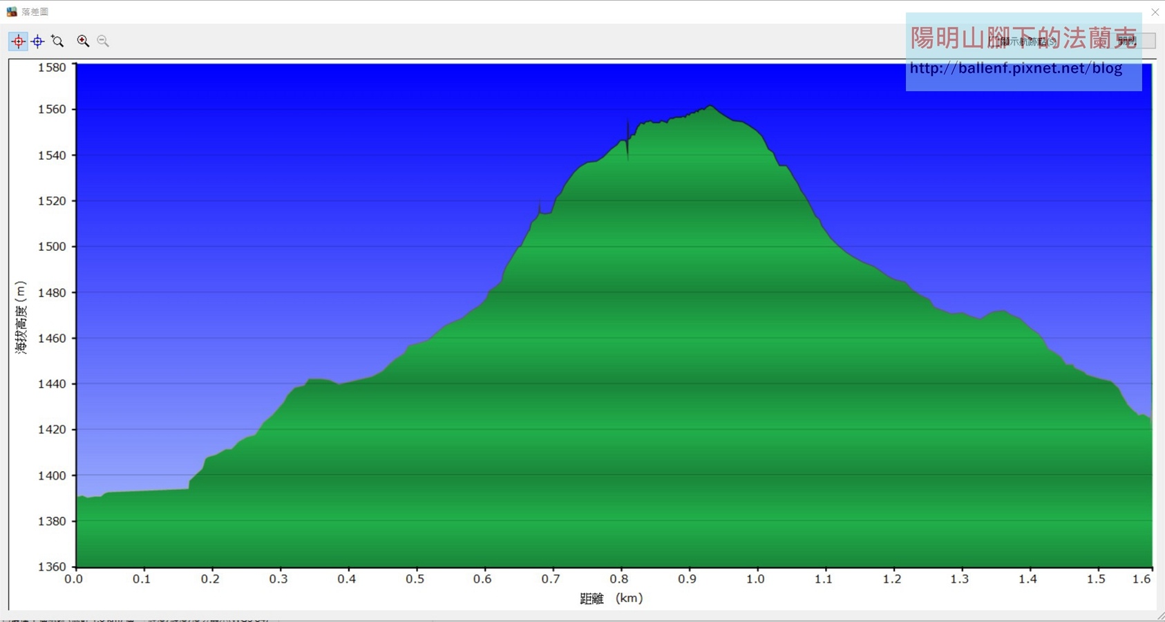Click the sharp spike at 0.81 km
Screen dimensions: 1165x622
[x=627, y=141]
